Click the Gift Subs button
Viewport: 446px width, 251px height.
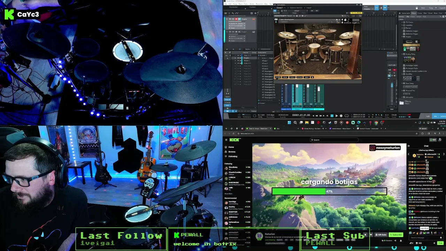381,235
